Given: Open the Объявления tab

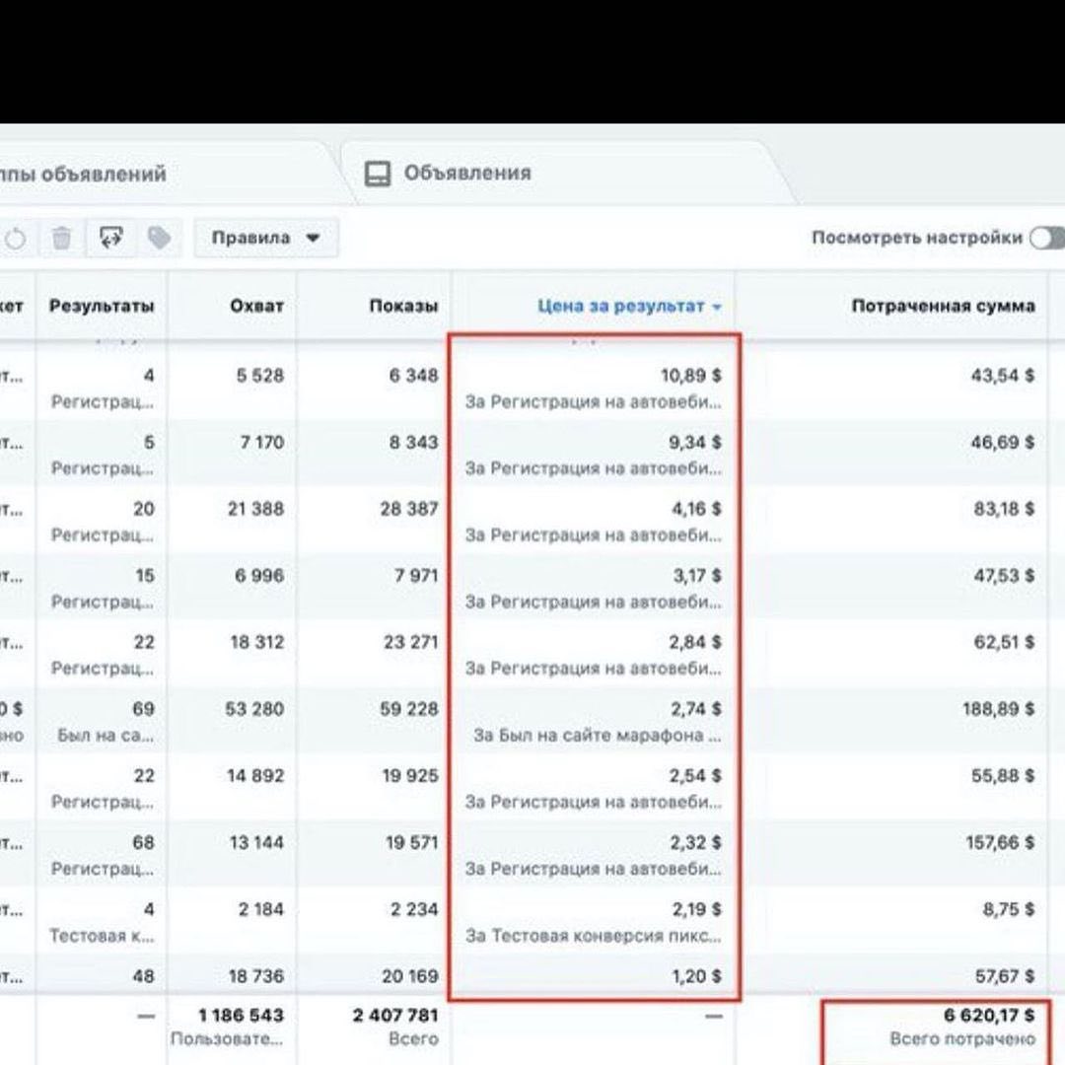Looking at the screenshot, I should tap(467, 174).
